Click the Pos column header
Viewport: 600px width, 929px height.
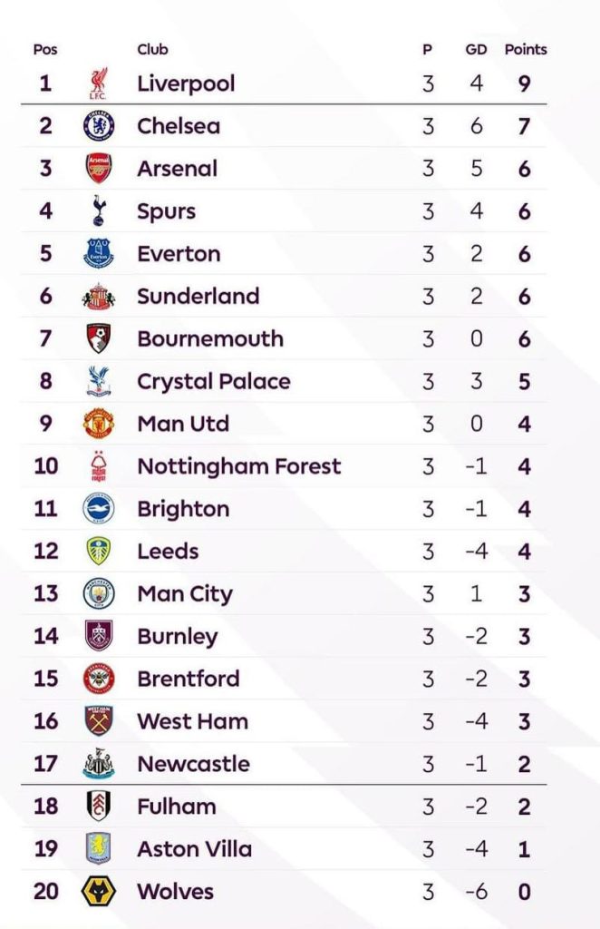pyautogui.click(x=45, y=50)
